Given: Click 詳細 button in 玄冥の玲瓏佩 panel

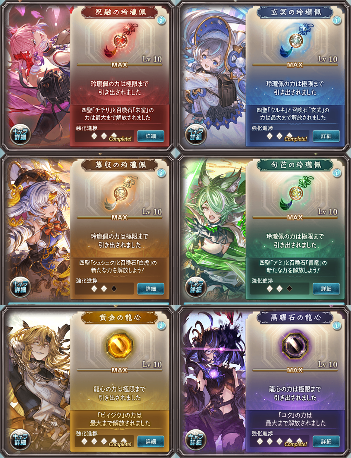Looking at the screenshot, I should 326,136.
